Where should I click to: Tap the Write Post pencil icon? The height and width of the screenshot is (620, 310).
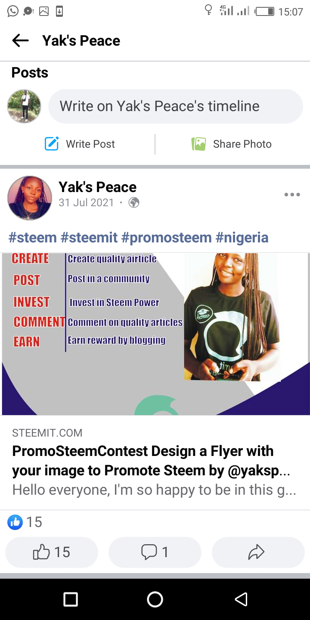click(x=52, y=144)
